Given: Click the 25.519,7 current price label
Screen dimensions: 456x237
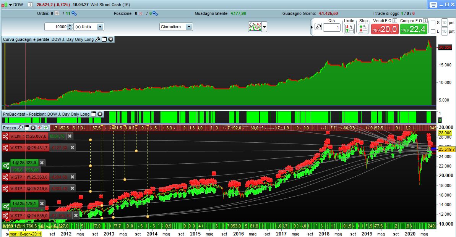Looking at the screenshot, I should point(446,149).
